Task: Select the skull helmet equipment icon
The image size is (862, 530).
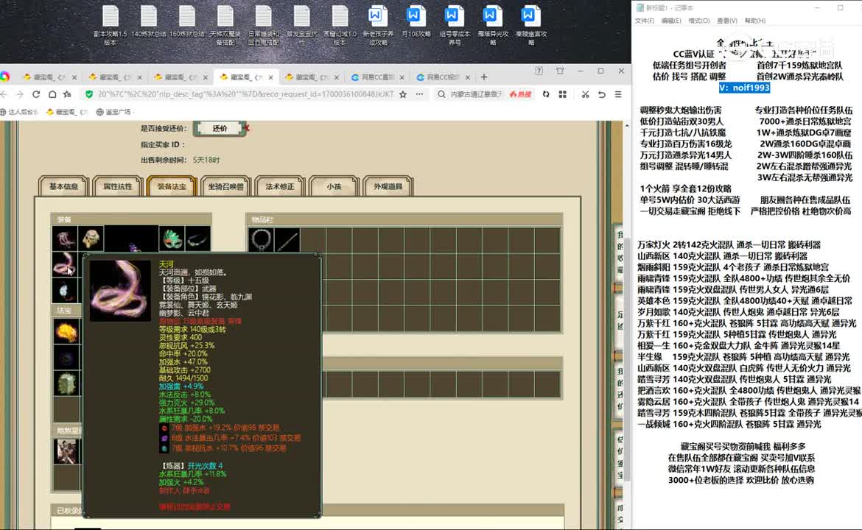Action: click(91, 239)
